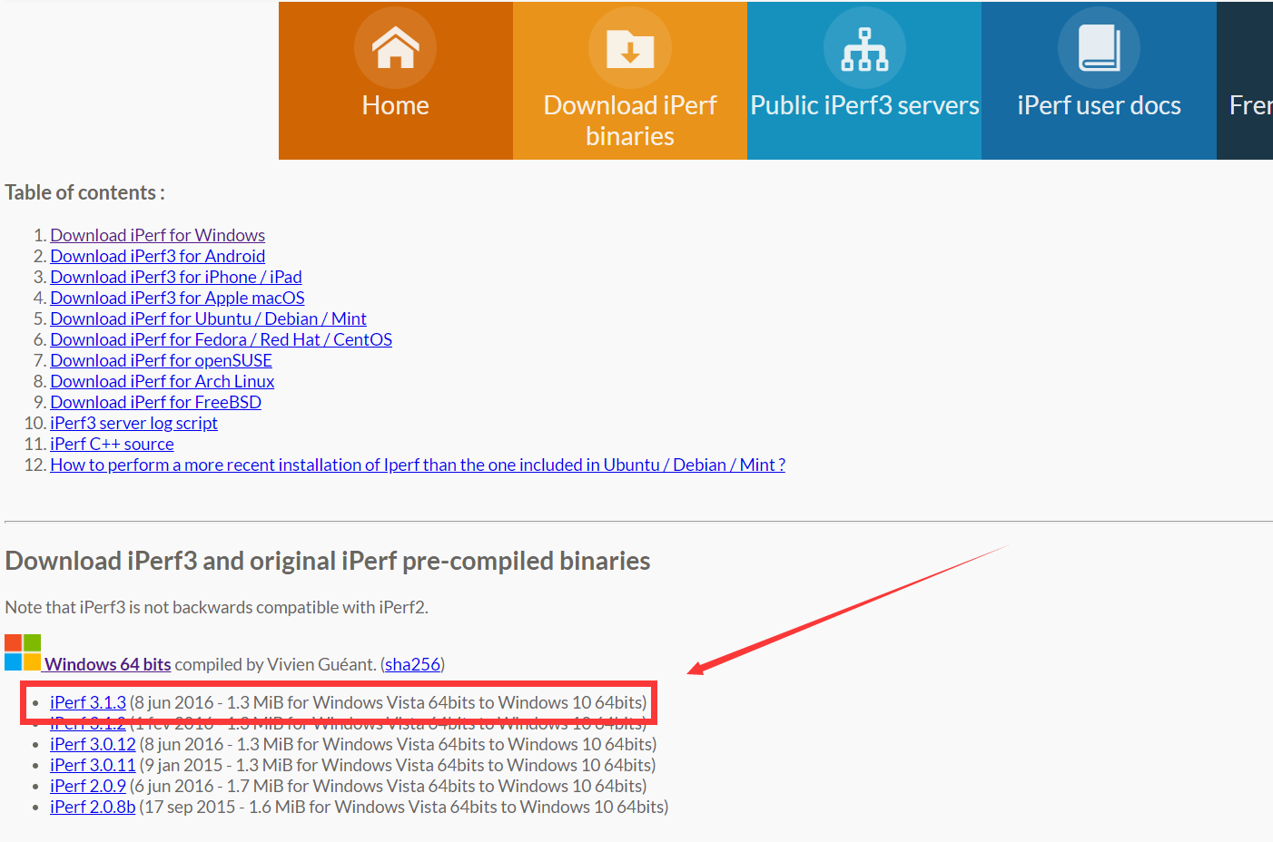Click the pre-compiled binaries section heading
Image resolution: width=1273 pixels, height=842 pixels.
point(328,561)
